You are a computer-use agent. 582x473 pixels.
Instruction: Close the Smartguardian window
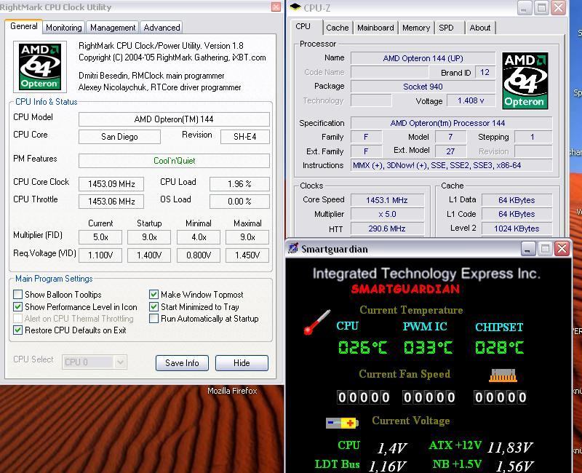click(x=562, y=248)
